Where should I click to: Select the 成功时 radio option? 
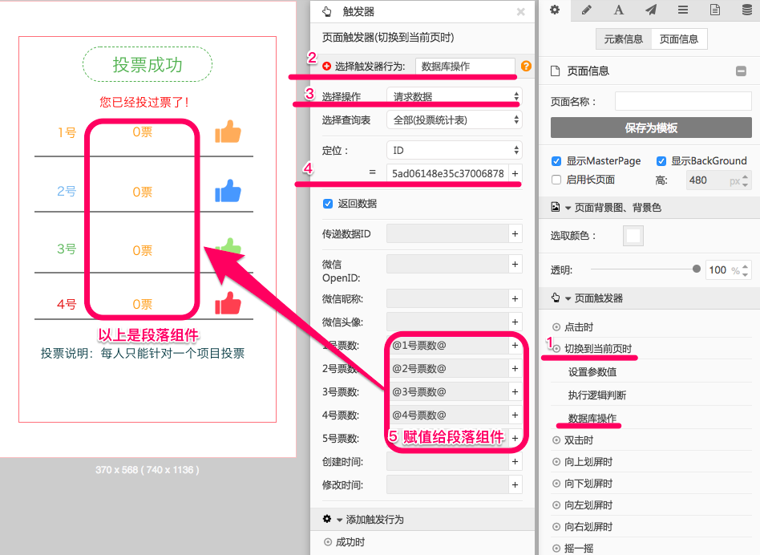328,542
